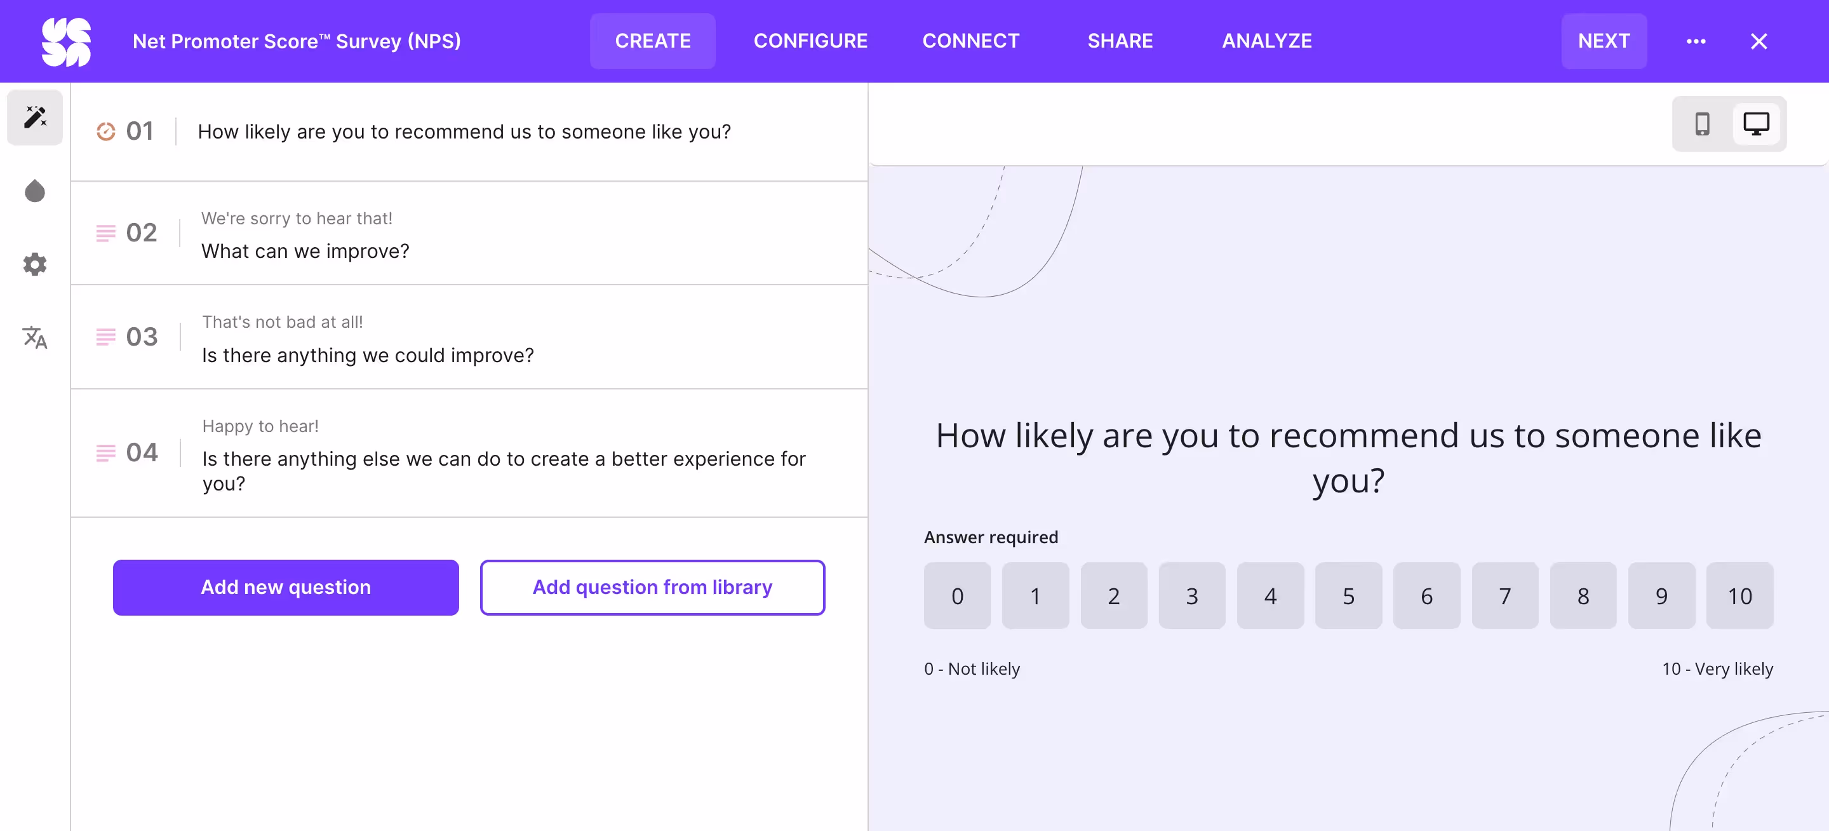The image size is (1829, 831).
Task: Click the text lines icon of question 03
Action: point(106,337)
